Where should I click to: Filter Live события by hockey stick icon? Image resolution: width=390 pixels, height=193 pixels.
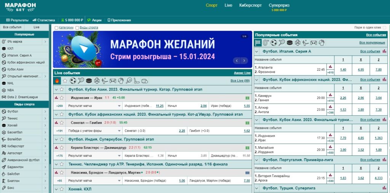pyautogui.click(x=137, y=81)
